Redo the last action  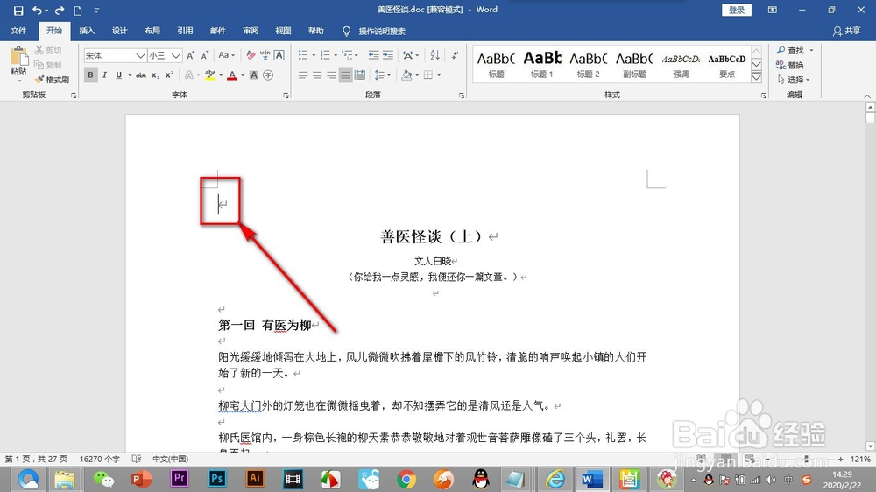point(60,10)
